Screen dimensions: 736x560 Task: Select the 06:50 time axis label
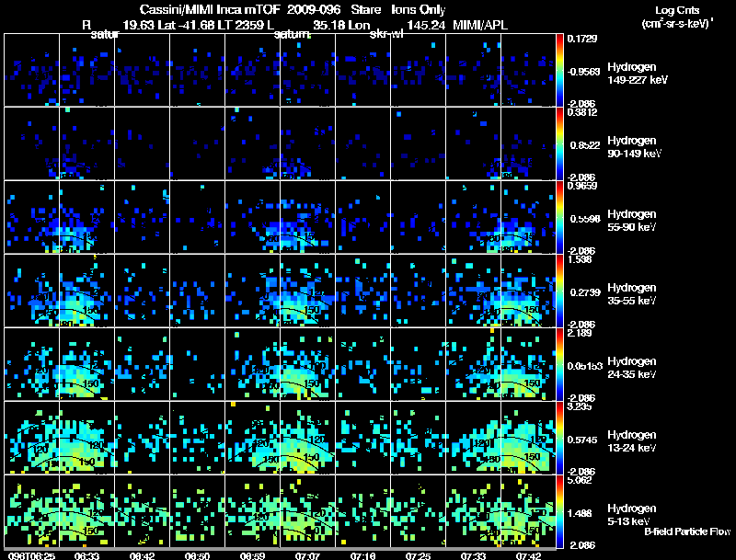point(197,555)
